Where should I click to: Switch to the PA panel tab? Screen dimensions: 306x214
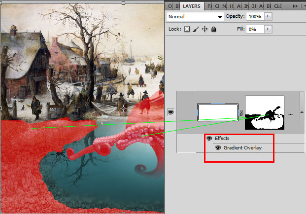pyautogui.click(x=209, y=6)
